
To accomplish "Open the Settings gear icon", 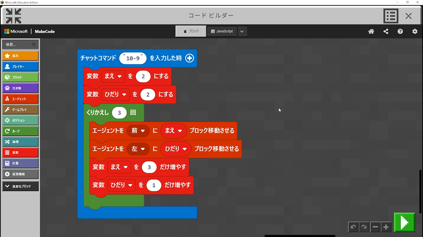I will (415, 32).
